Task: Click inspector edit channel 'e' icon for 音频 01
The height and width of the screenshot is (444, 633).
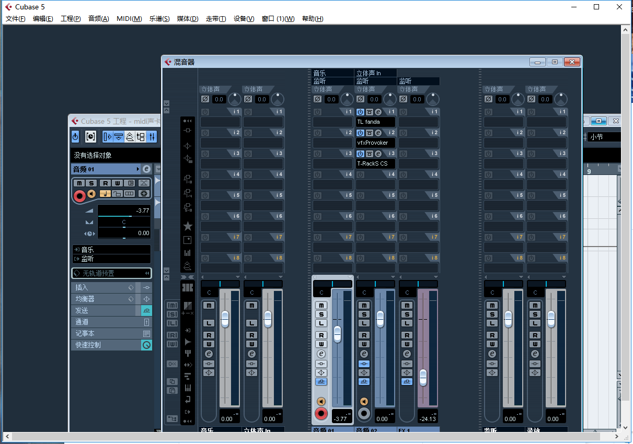Action: [x=146, y=169]
